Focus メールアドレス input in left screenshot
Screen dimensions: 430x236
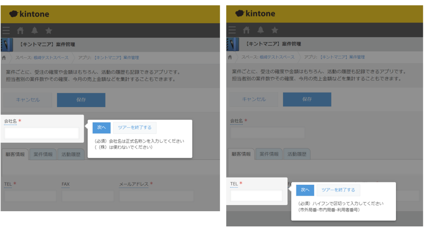coord(156,196)
